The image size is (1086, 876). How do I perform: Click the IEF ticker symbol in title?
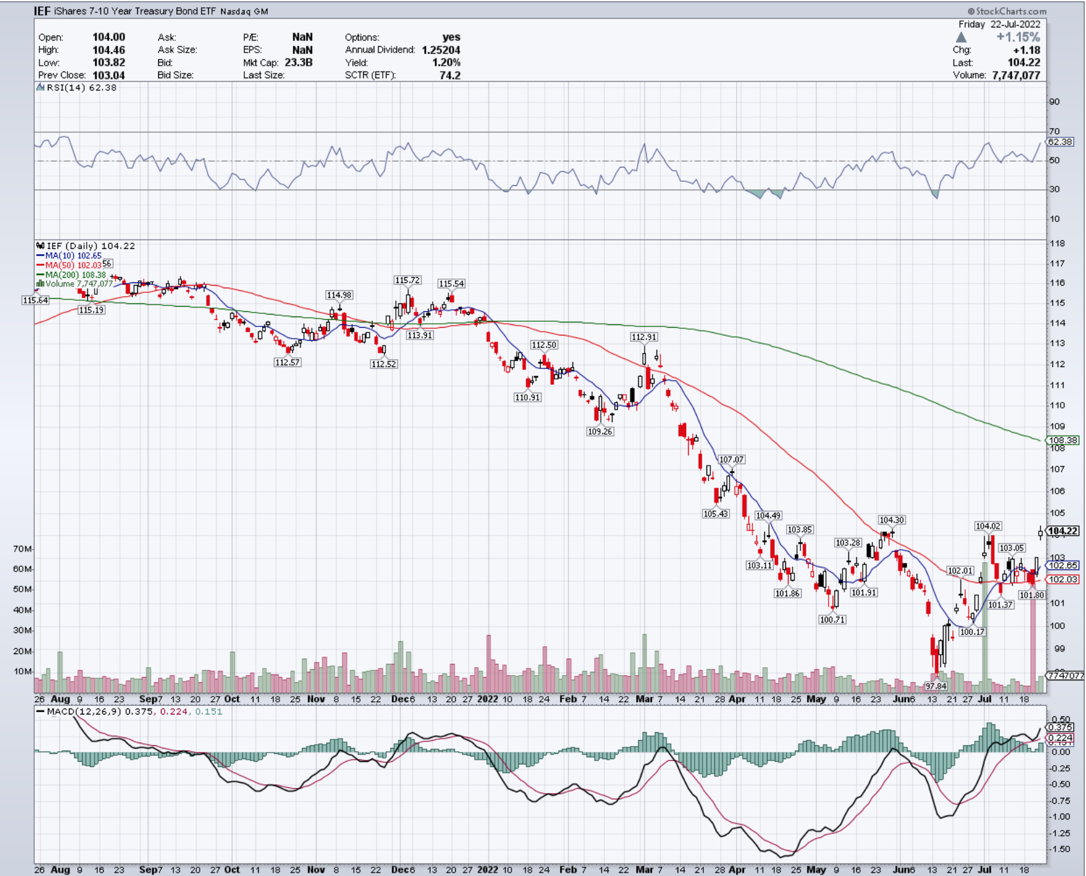point(42,11)
